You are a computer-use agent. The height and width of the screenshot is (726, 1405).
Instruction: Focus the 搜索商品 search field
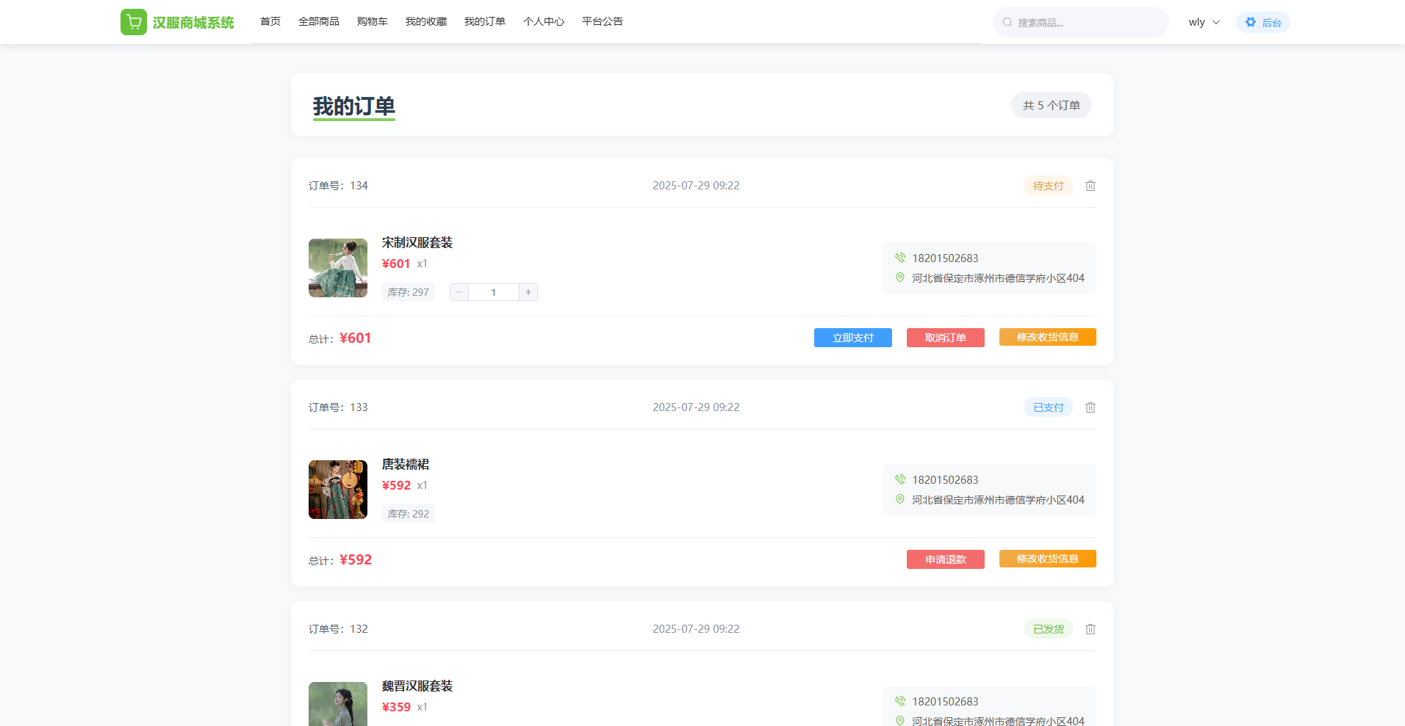click(1088, 23)
